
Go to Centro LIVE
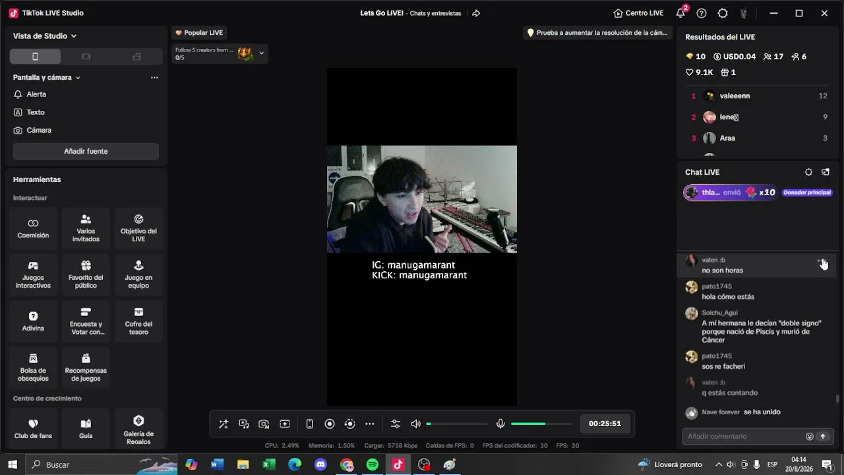click(638, 13)
